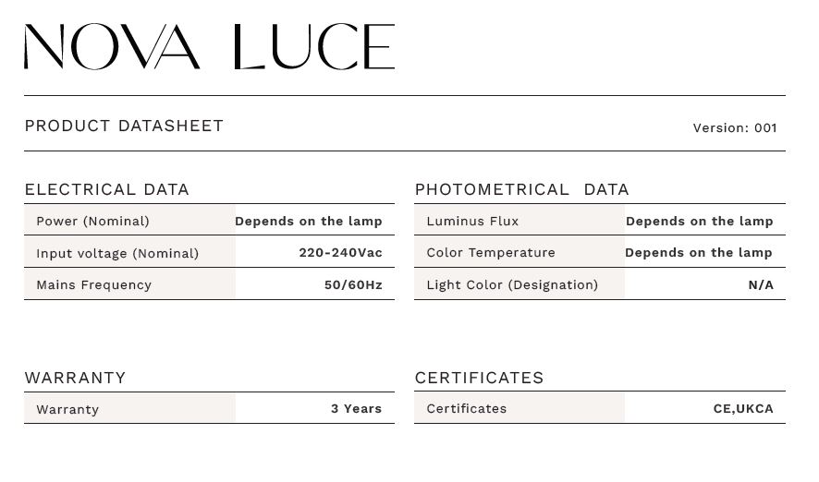
Task: Select the Input voltage (Nominal) label
Action: pos(117,253)
